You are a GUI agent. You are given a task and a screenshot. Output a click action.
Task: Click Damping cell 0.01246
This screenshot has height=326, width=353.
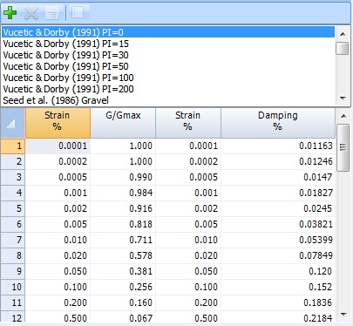pyautogui.click(x=278, y=161)
